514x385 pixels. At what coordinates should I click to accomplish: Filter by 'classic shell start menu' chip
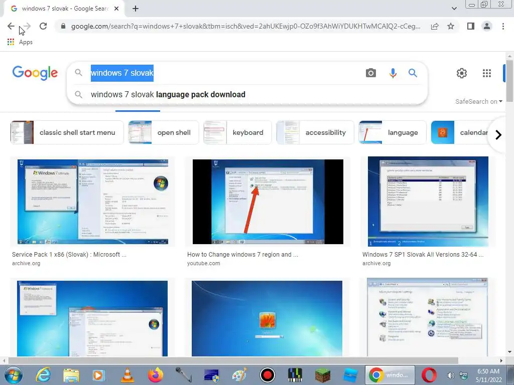(x=67, y=132)
